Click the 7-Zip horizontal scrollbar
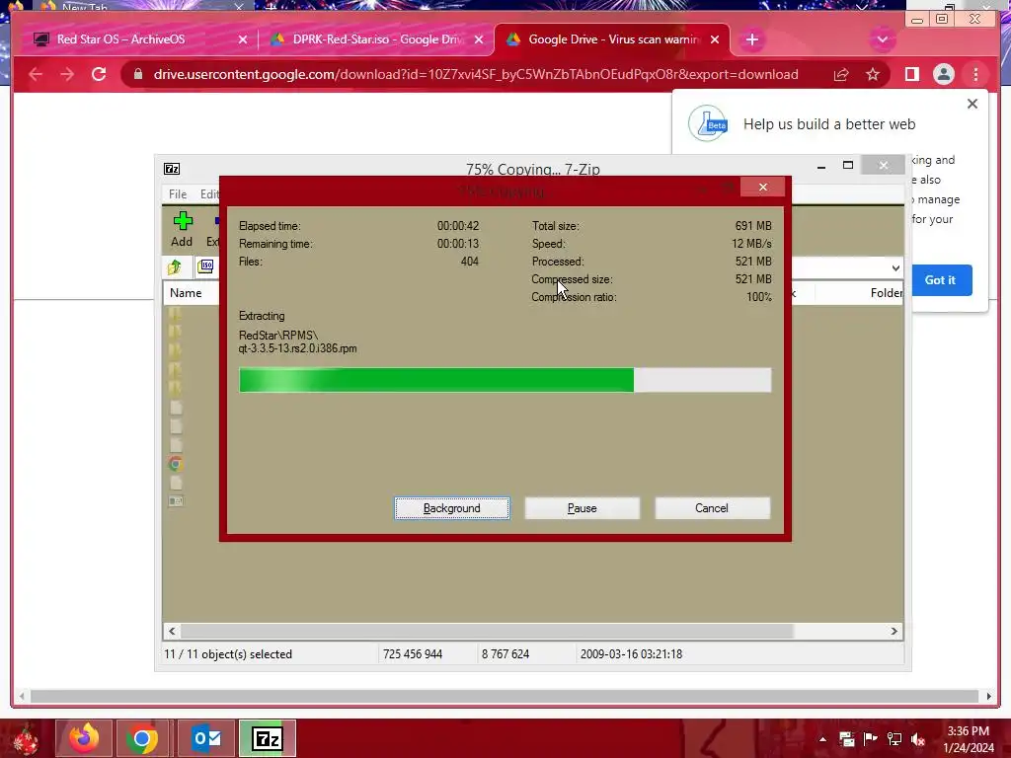Viewport: 1011px width, 758px height. [x=486, y=631]
